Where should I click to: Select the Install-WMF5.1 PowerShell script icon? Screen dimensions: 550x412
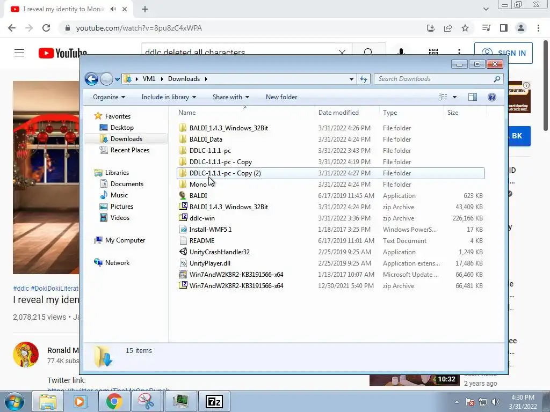click(x=183, y=229)
